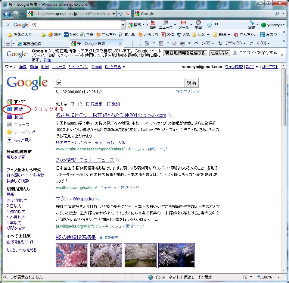Viewport: 289px width, 283px height.
Task: Print the page with the printer icon
Action: coord(183,43)
